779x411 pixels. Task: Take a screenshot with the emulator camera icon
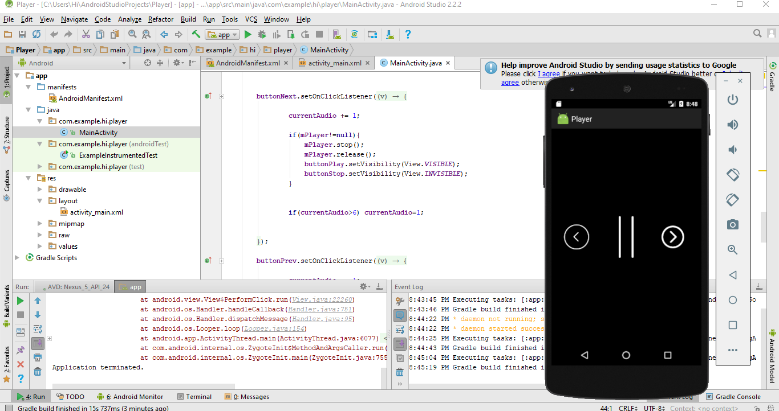(733, 225)
